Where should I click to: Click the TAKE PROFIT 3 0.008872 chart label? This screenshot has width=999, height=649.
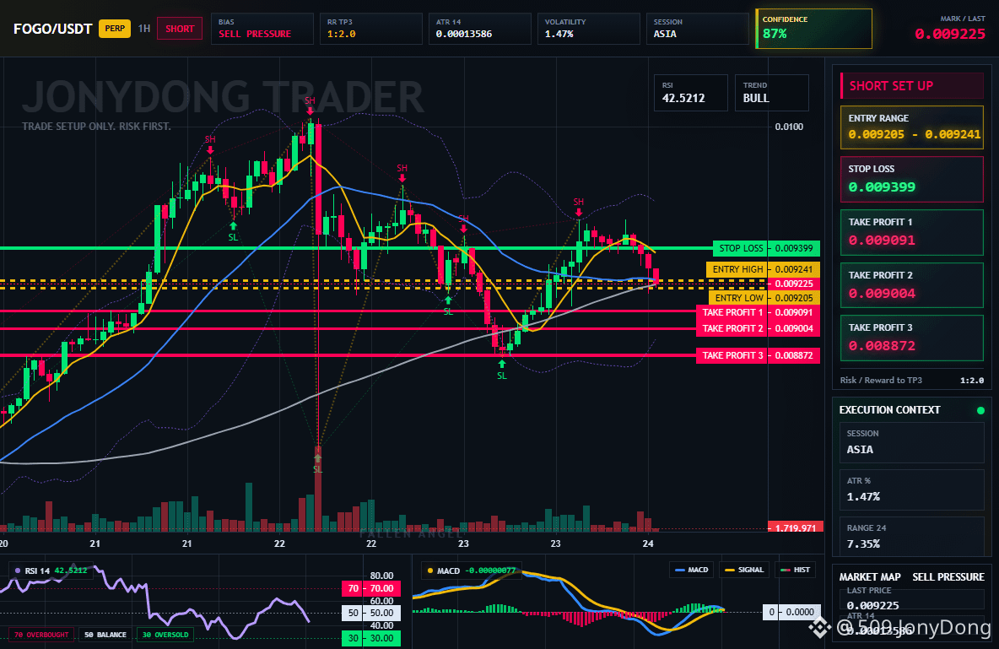[759, 355]
